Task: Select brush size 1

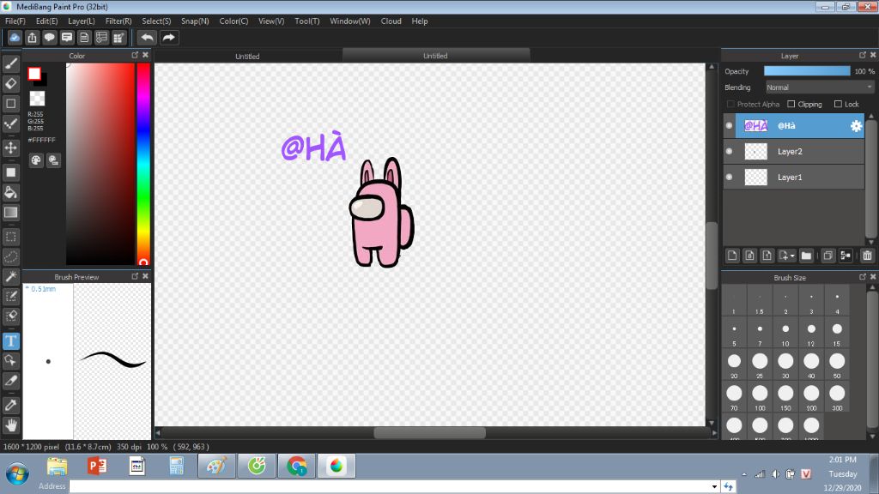Action: click(x=734, y=301)
